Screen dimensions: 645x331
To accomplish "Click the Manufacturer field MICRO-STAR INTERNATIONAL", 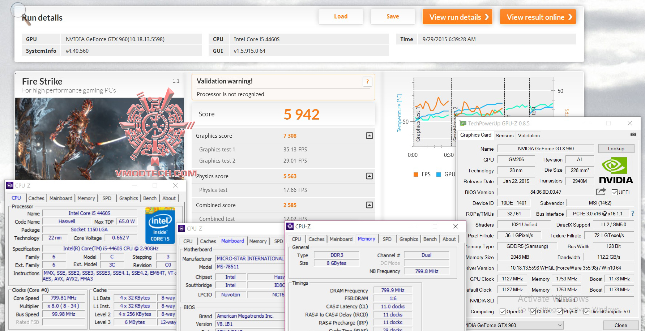I will click(250, 258).
